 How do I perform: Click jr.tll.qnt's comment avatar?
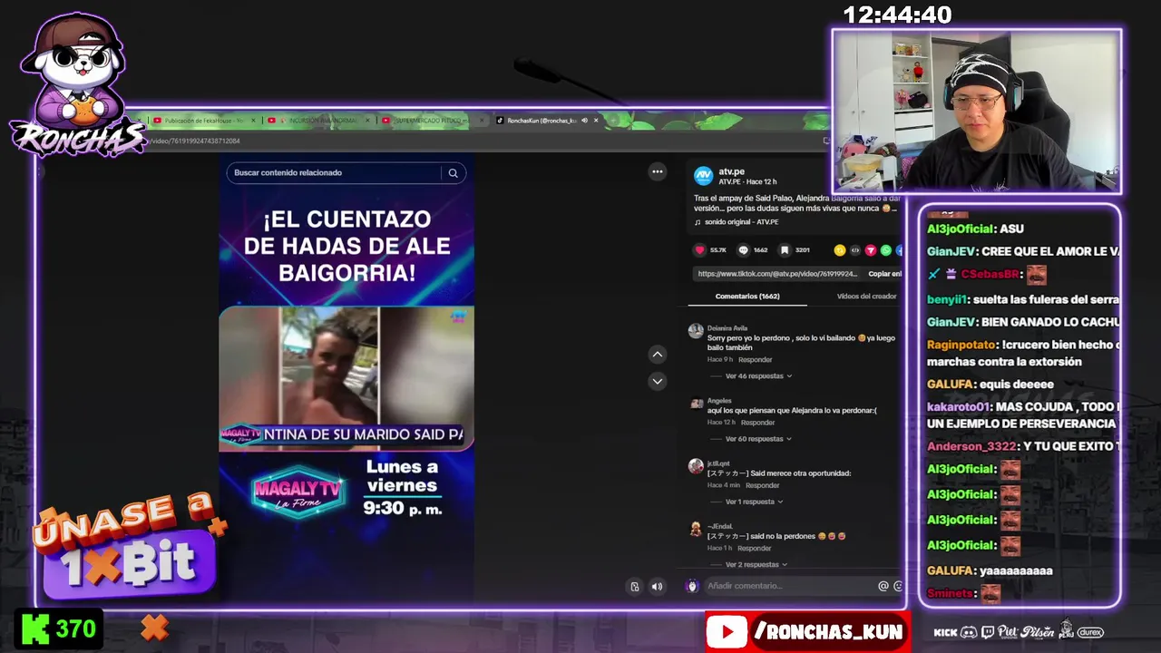(x=696, y=466)
